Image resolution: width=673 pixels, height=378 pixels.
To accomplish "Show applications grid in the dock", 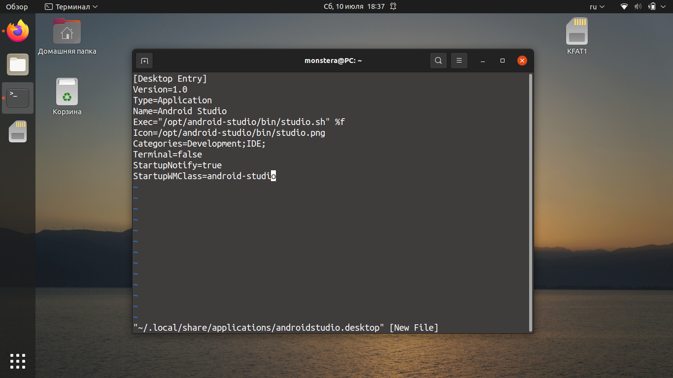I will (18, 361).
